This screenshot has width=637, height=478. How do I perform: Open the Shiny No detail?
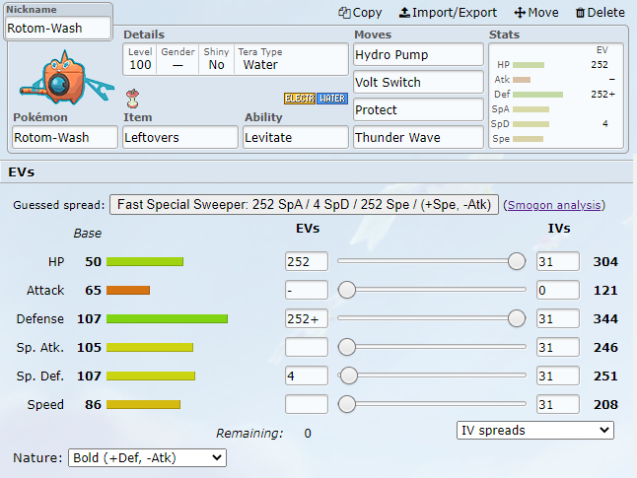tap(216, 59)
